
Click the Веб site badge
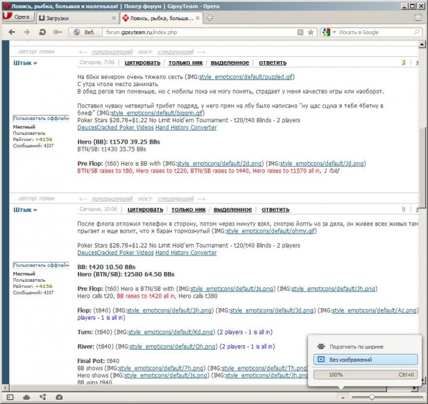pos(85,32)
